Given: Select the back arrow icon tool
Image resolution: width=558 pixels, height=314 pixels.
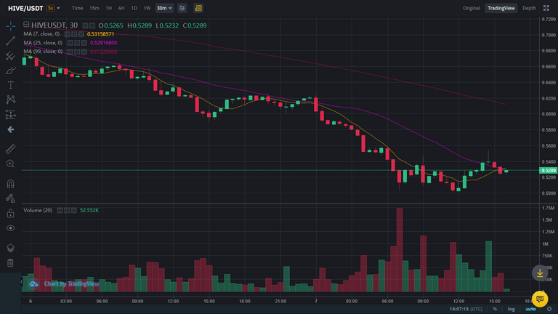Looking at the screenshot, I should [10, 129].
